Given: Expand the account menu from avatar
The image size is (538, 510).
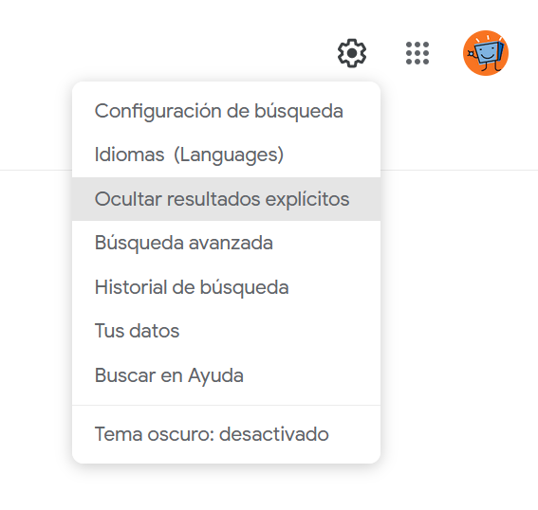Looking at the screenshot, I should click(486, 53).
